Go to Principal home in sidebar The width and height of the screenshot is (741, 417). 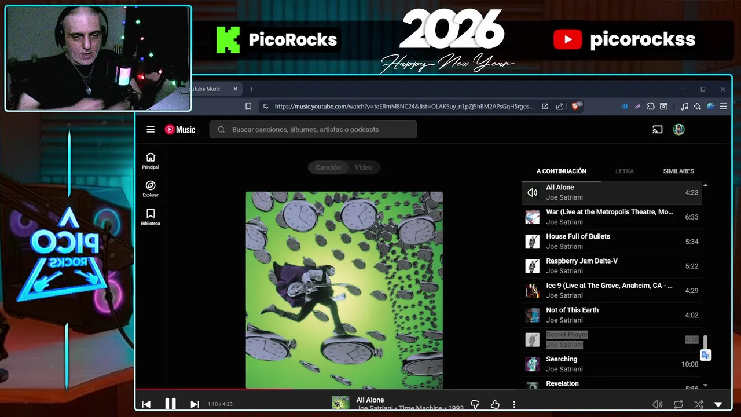151,161
